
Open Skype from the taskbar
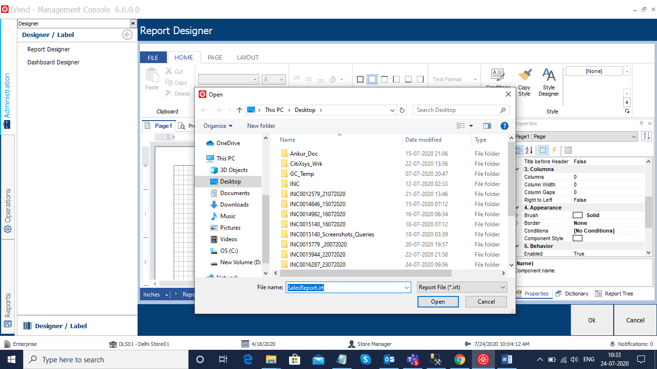click(x=366, y=359)
